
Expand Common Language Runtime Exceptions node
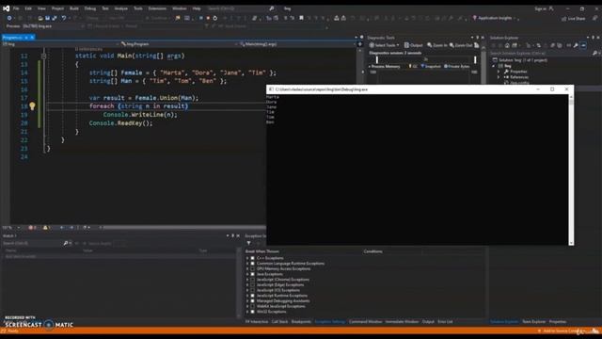pos(247,264)
